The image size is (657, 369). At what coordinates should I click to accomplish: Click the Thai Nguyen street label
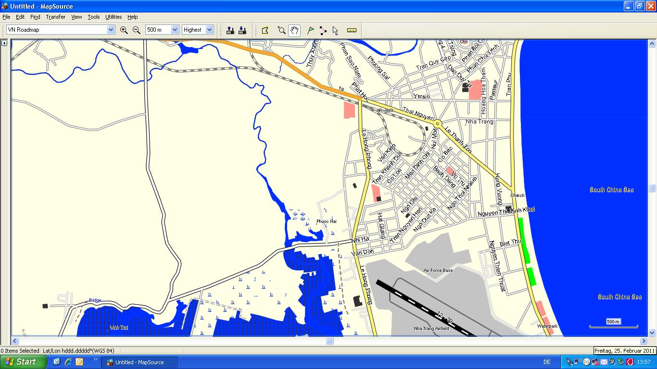coord(418,114)
